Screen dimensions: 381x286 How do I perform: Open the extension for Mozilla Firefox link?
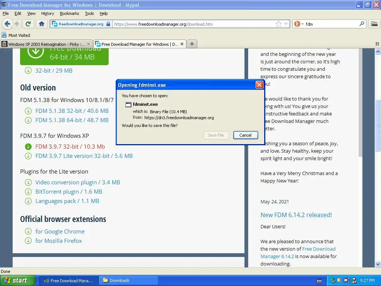[58, 241]
